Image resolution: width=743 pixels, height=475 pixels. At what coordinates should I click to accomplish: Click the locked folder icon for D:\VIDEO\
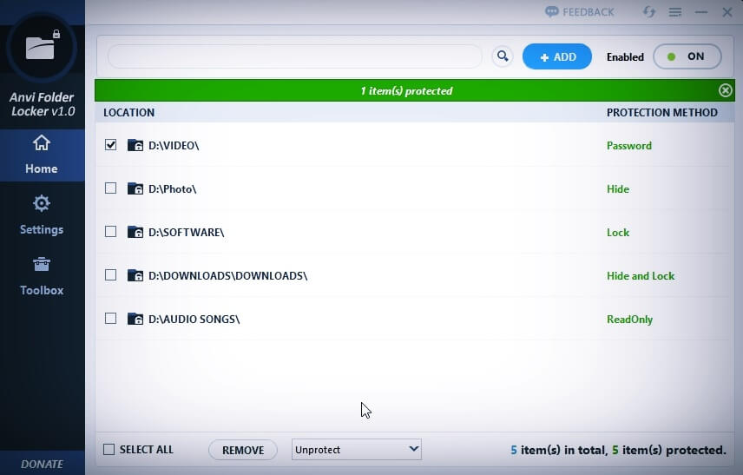(x=135, y=145)
